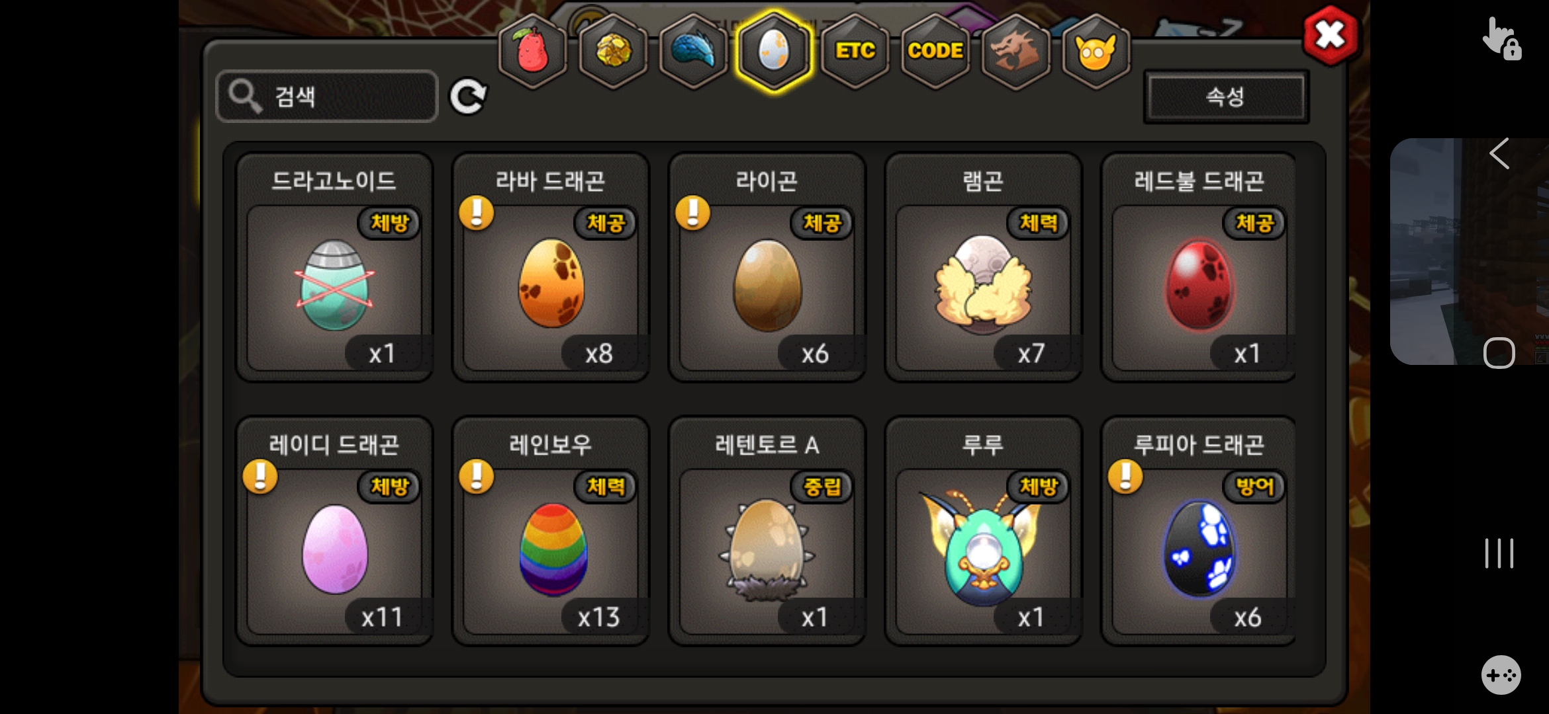
Task: Select the 드라고노이드 egg
Action: [334, 267]
